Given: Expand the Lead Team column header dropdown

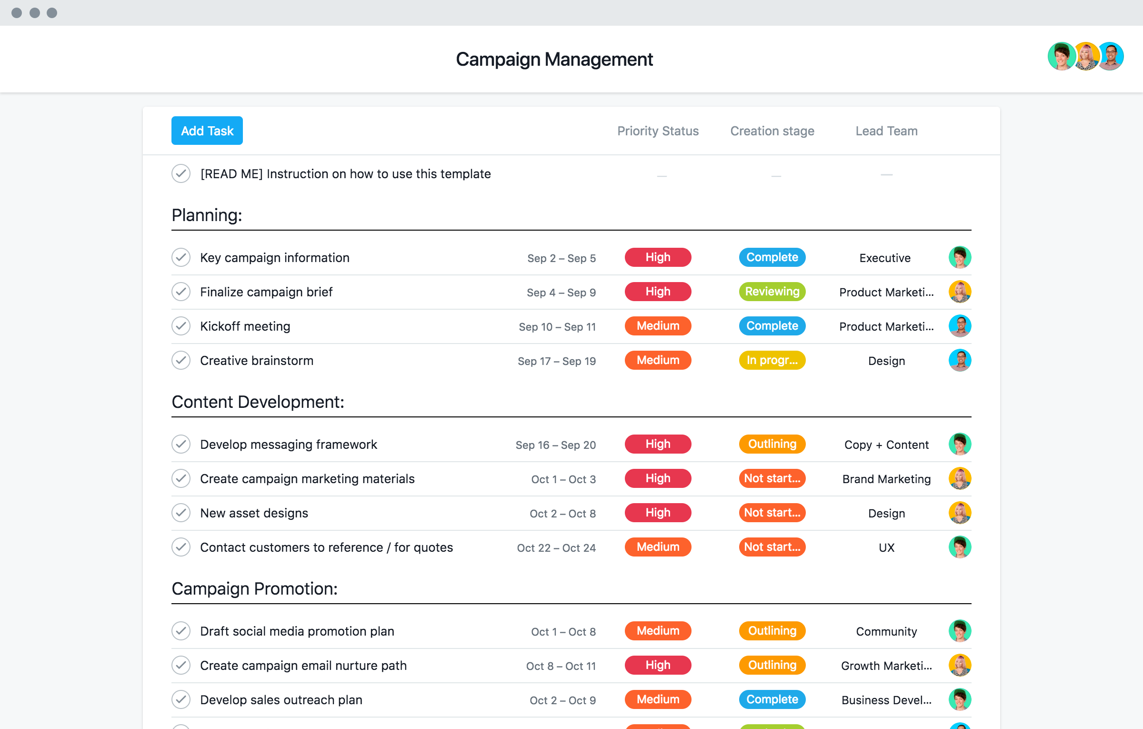Looking at the screenshot, I should click(885, 130).
